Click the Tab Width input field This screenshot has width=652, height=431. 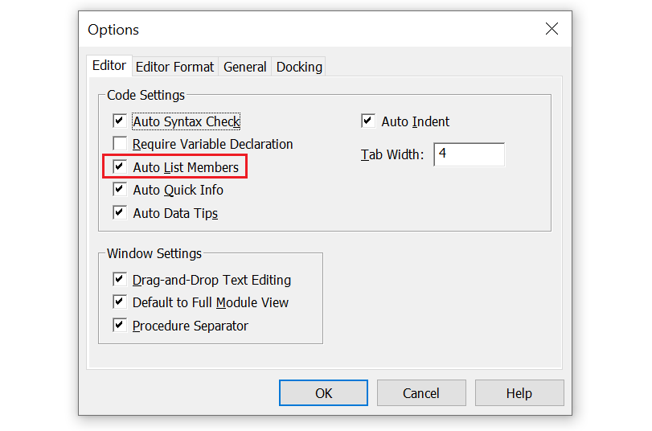[x=469, y=154]
